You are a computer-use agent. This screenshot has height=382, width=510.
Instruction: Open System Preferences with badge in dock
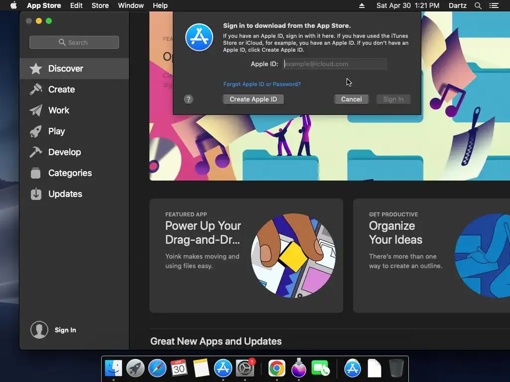click(245, 369)
